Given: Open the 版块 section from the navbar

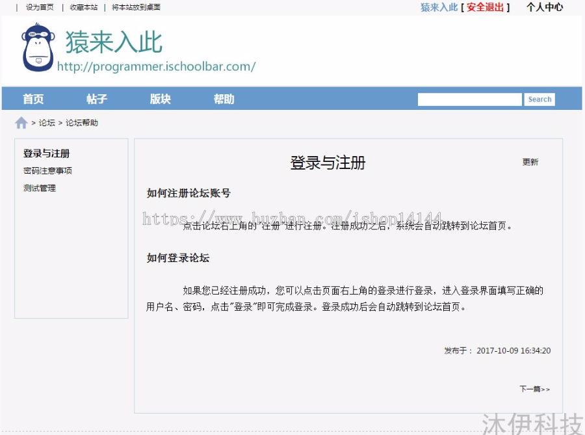Looking at the screenshot, I should pos(159,99).
